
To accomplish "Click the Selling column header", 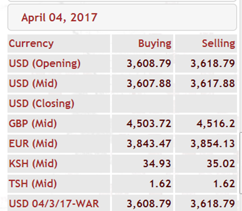I will click(219, 43).
